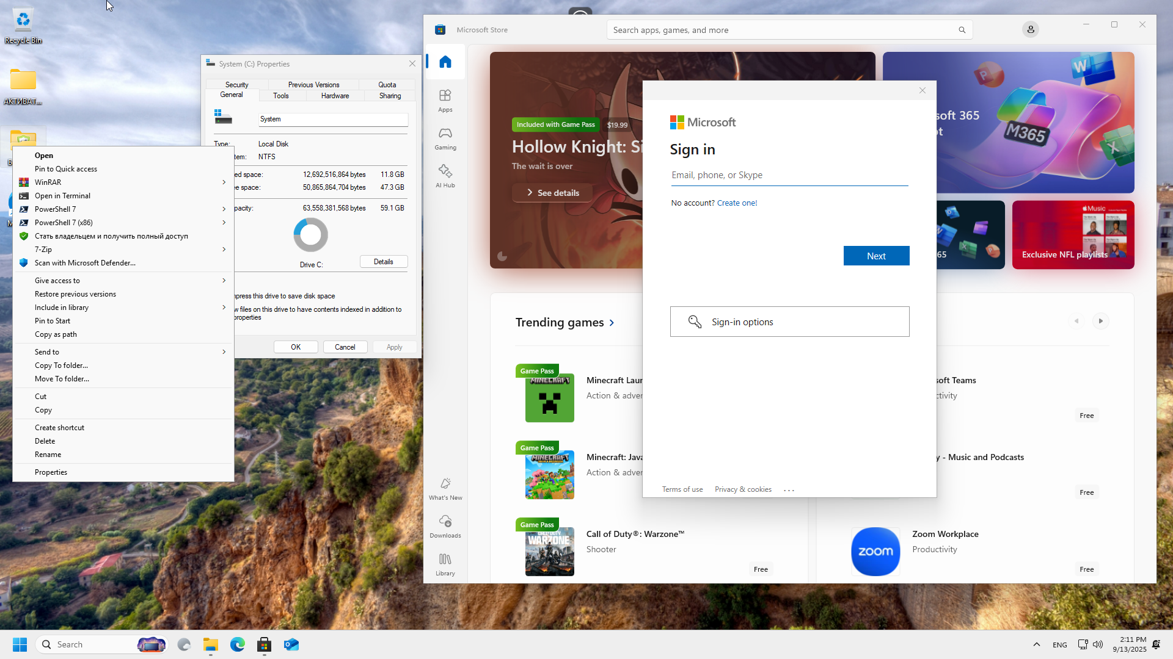Click the Next button in Sign in dialog

[x=876, y=256]
